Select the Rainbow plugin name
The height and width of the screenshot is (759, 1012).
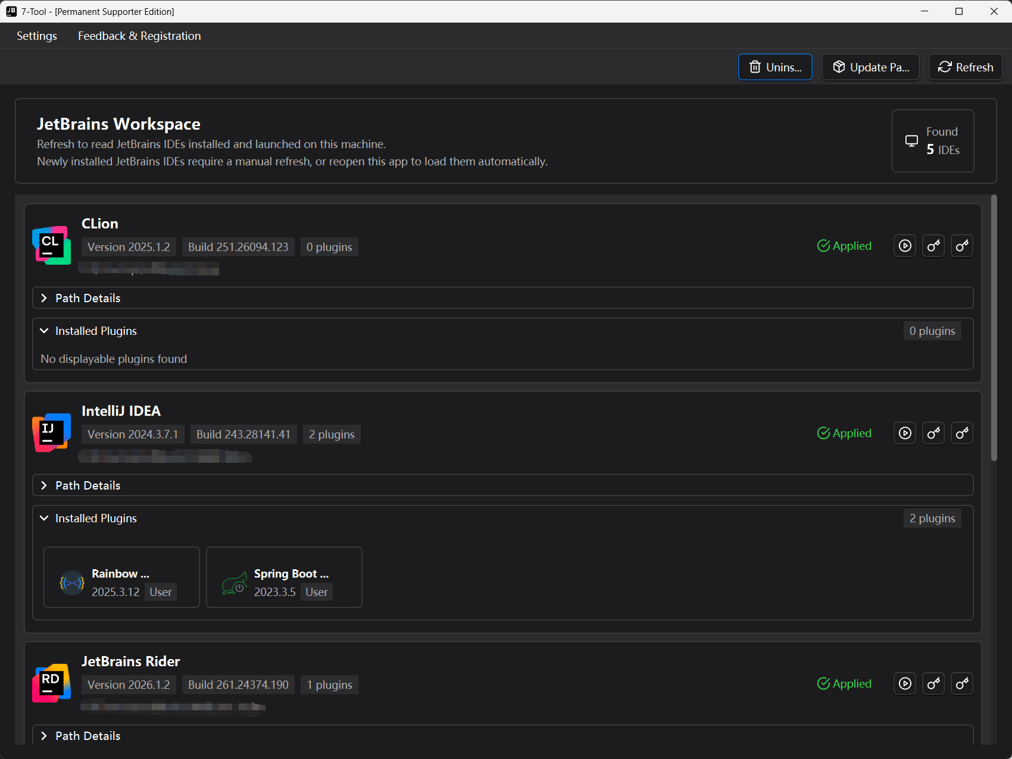pyautogui.click(x=120, y=573)
